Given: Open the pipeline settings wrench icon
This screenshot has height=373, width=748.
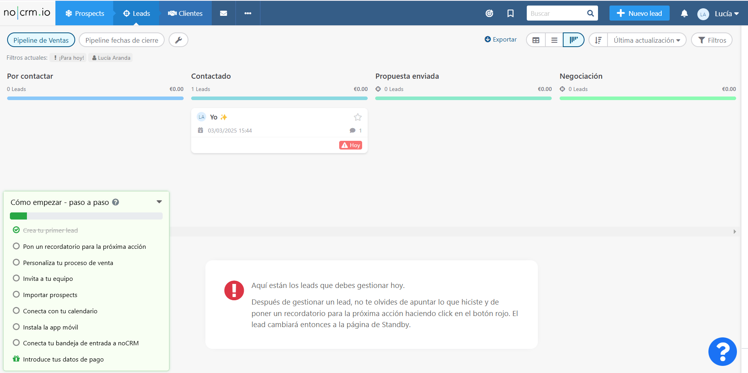Looking at the screenshot, I should pos(178,40).
